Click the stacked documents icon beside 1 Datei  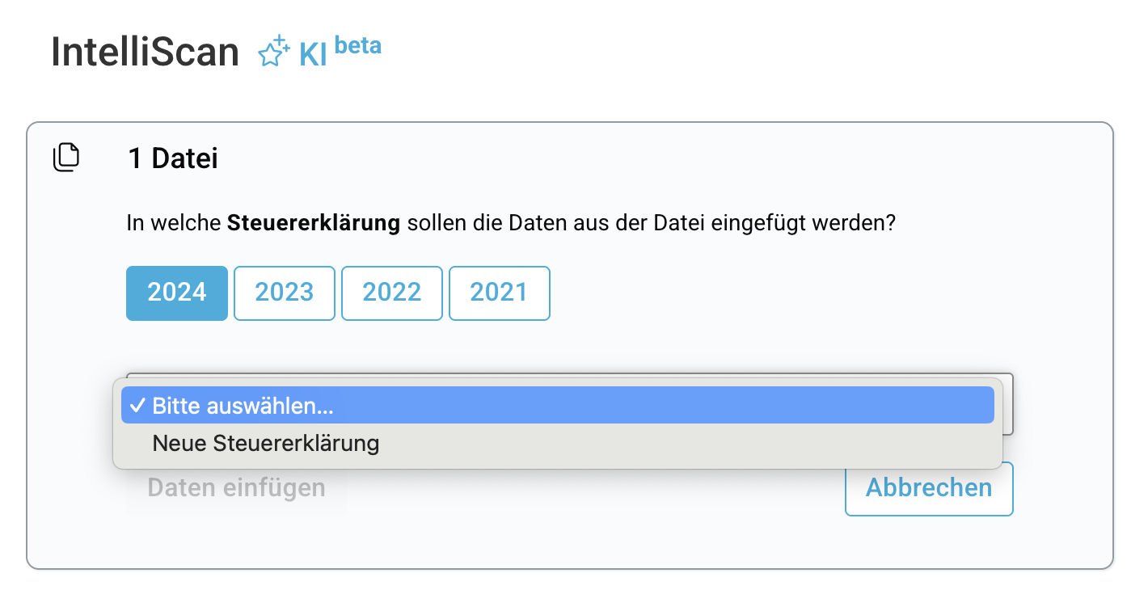tap(67, 158)
